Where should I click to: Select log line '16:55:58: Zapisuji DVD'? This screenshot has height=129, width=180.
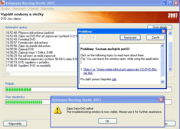tap(20, 49)
